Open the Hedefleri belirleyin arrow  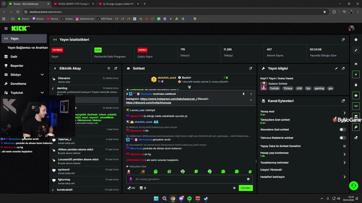click(x=344, y=177)
